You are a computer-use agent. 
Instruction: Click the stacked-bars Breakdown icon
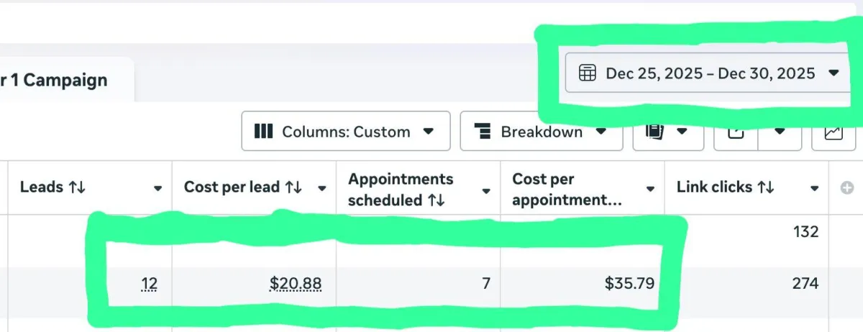482,132
